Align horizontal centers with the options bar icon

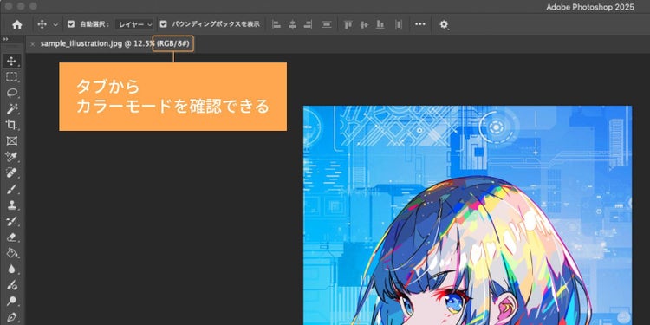(x=292, y=24)
